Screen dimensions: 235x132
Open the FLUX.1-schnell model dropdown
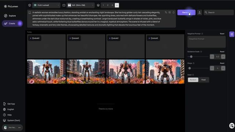coord(46,5)
